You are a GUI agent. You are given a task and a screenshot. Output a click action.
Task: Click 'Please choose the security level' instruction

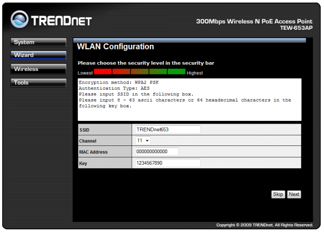tap(146, 63)
